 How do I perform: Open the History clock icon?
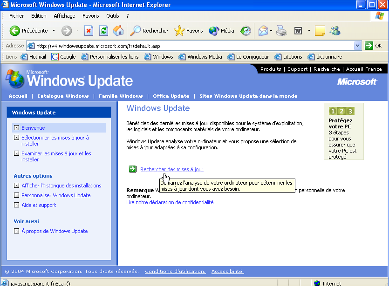pyautogui.click(x=246, y=31)
